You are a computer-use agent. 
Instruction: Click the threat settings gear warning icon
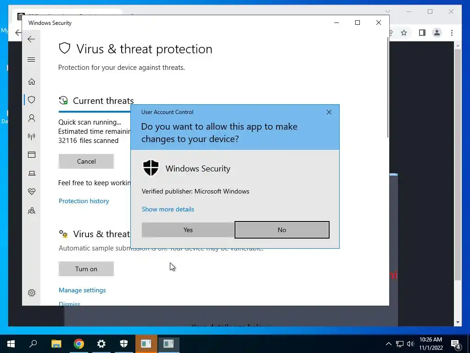coord(63,233)
